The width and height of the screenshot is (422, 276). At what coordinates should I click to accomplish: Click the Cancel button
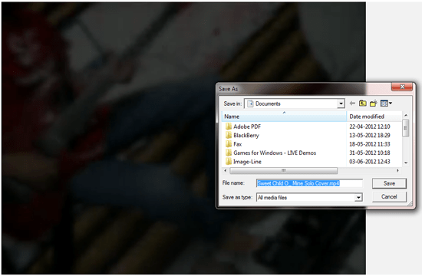pos(389,196)
